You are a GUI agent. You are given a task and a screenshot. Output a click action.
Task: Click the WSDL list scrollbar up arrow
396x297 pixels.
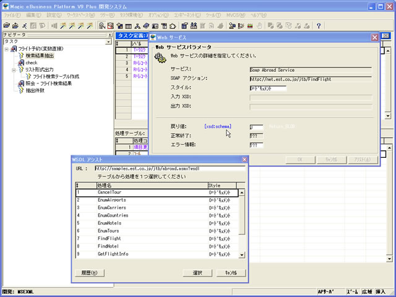242,192
